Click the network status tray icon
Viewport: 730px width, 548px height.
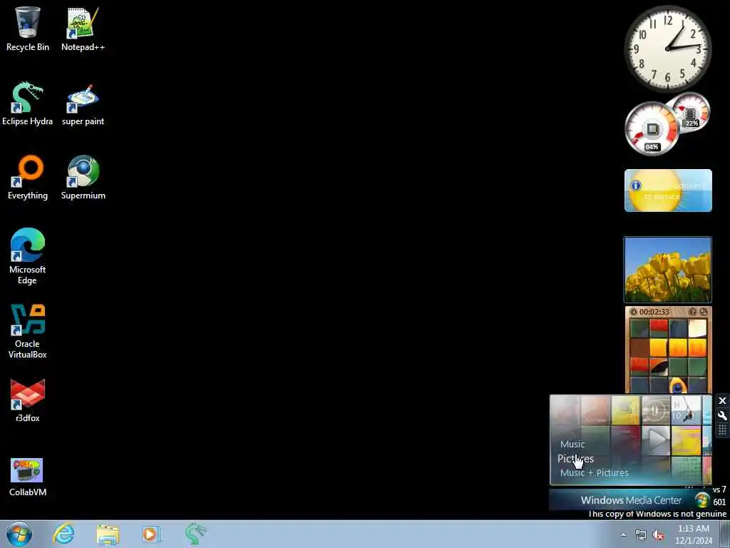(641, 535)
